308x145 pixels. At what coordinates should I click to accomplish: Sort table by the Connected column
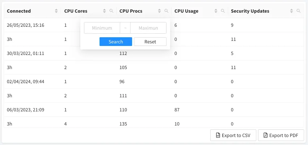click(x=56, y=11)
